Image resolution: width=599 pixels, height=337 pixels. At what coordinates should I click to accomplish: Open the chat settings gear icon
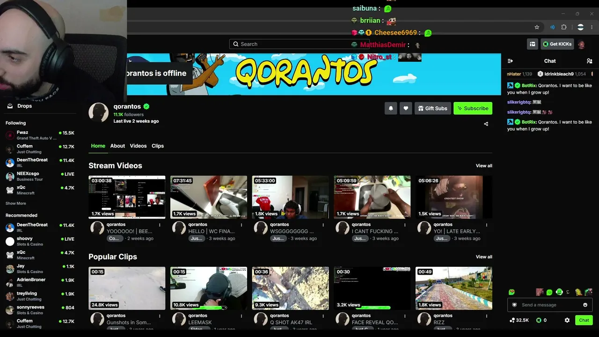(x=567, y=320)
